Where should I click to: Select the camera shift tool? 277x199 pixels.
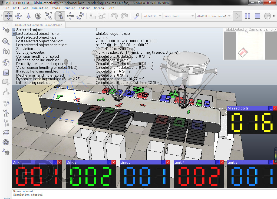pyautogui.click(x=28, y=16)
